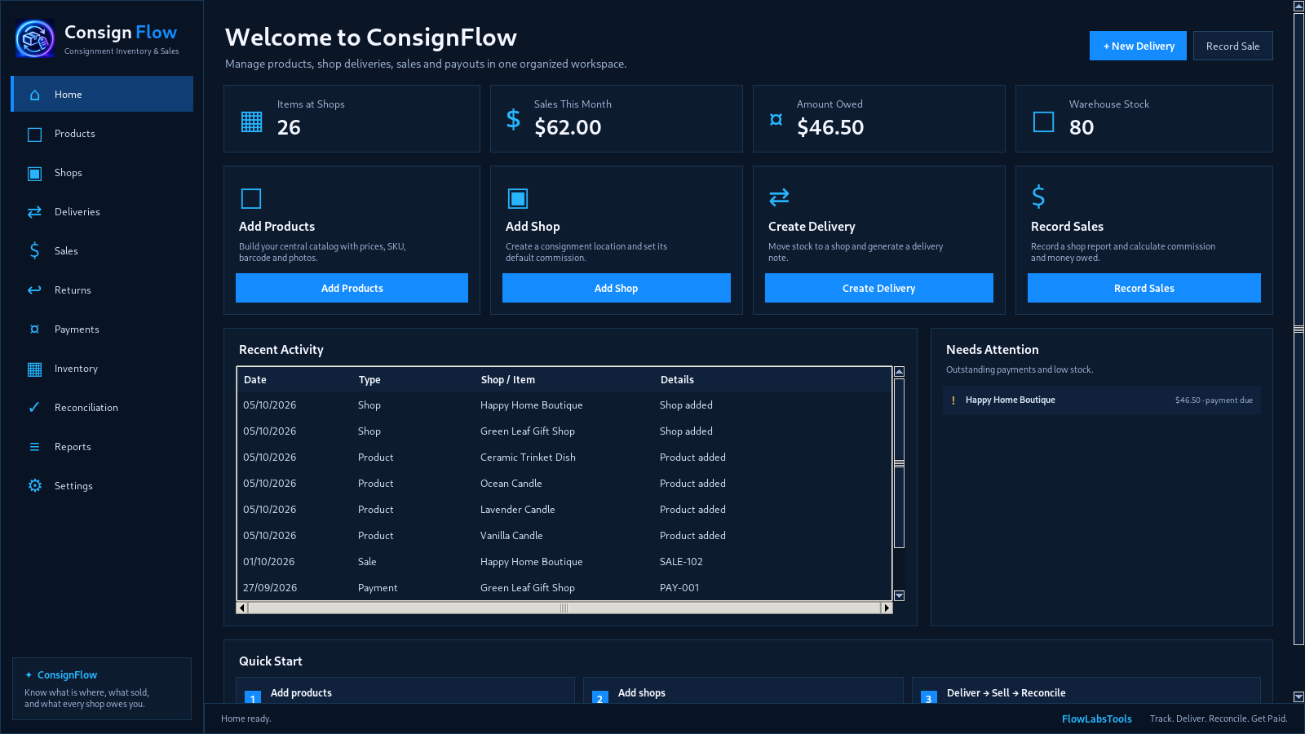This screenshot has height=734, width=1305.
Task: Open Happy Home Boutique payment due alert
Action: coord(1101,400)
